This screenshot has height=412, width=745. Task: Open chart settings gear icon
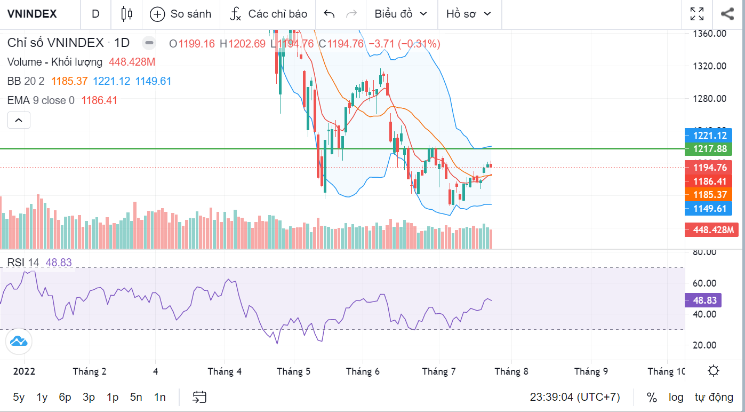click(x=714, y=371)
